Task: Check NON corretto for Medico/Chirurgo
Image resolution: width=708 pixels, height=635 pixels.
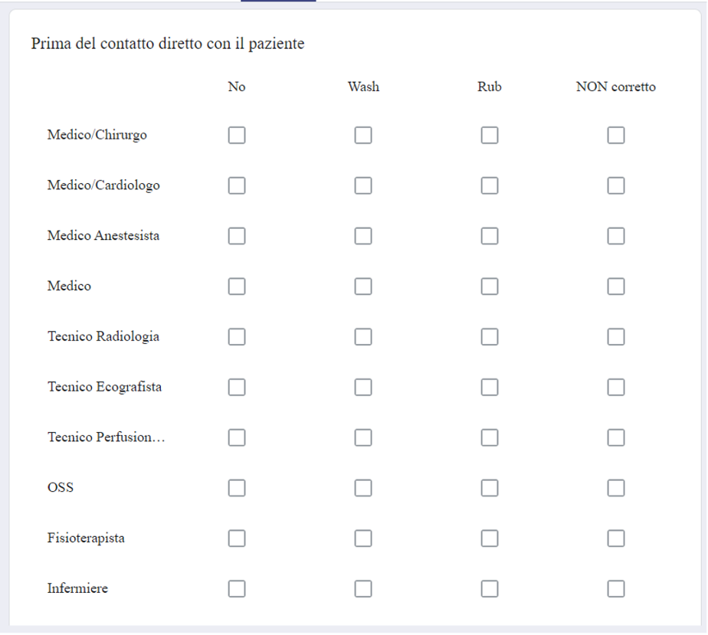Action: 616,135
